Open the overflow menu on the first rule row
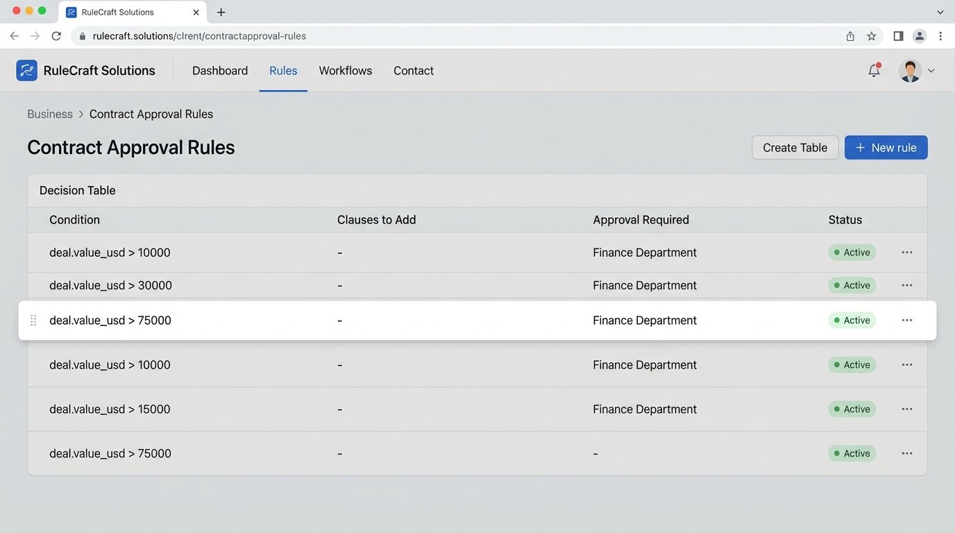The width and height of the screenshot is (955, 533). 906,252
